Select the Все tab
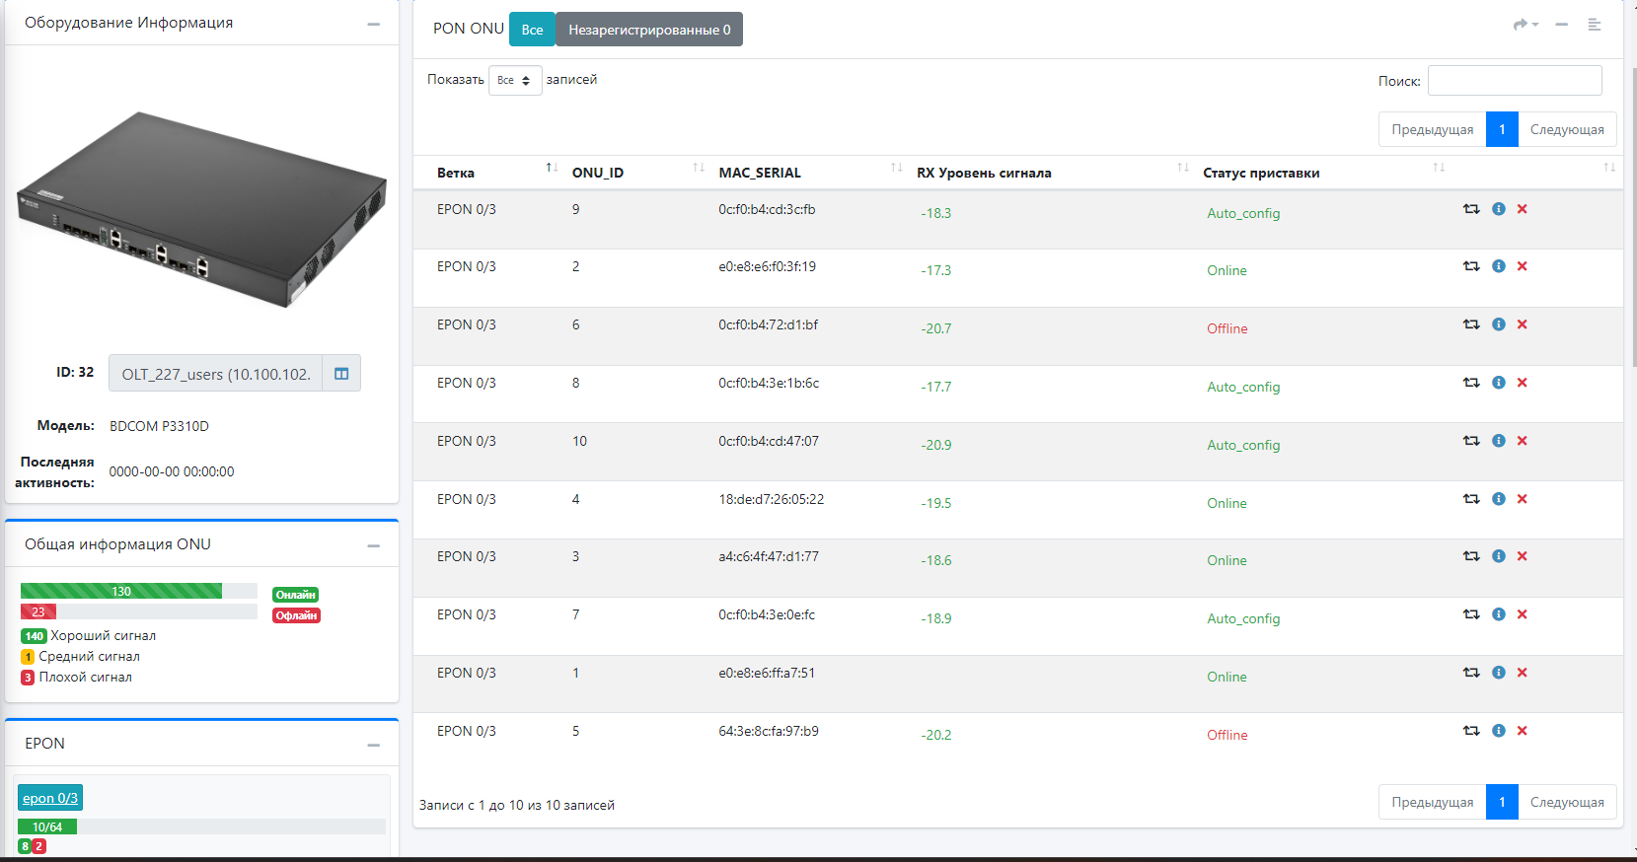The height and width of the screenshot is (862, 1637). point(532,30)
